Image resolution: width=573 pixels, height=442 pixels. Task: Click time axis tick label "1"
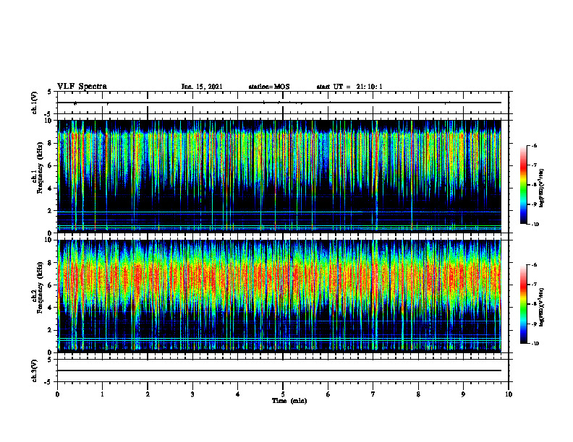[102, 394]
